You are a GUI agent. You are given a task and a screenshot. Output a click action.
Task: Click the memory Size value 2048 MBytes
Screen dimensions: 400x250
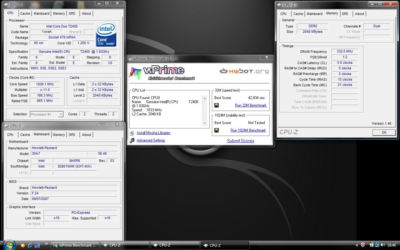pos(312,32)
